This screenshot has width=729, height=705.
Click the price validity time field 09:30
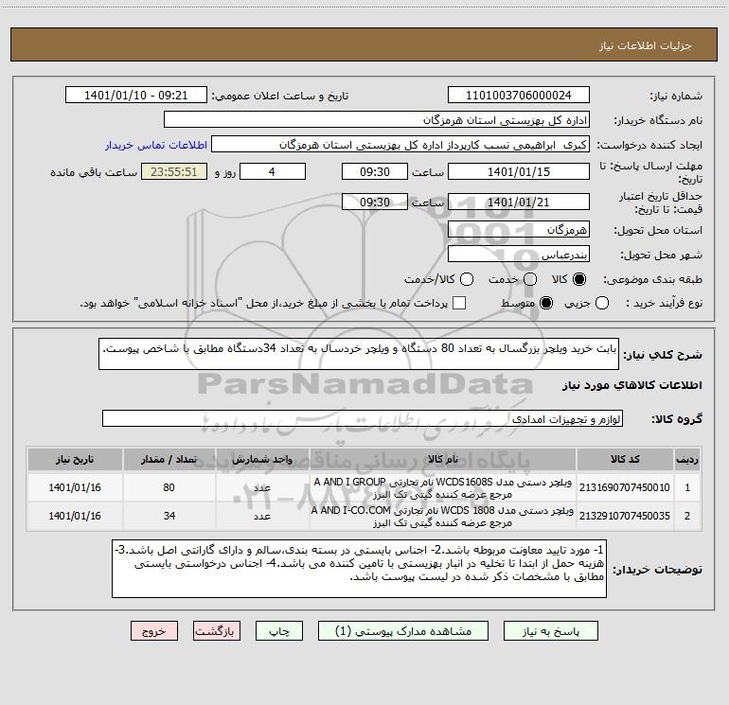click(375, 203)
